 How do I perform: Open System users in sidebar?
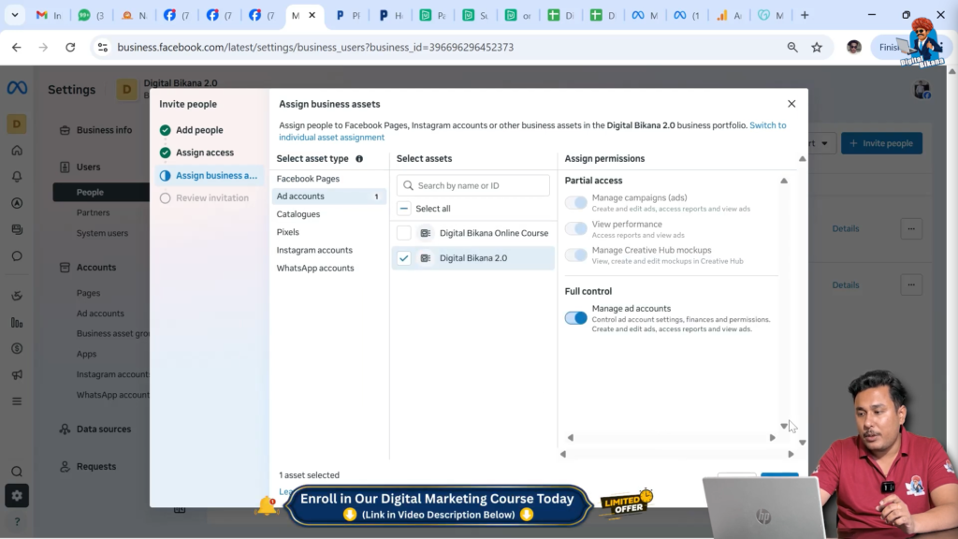tap(102, 233)
